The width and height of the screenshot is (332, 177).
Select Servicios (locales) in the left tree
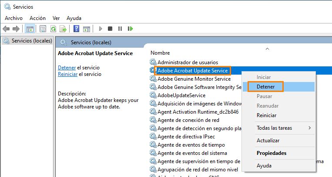(27, 40)
